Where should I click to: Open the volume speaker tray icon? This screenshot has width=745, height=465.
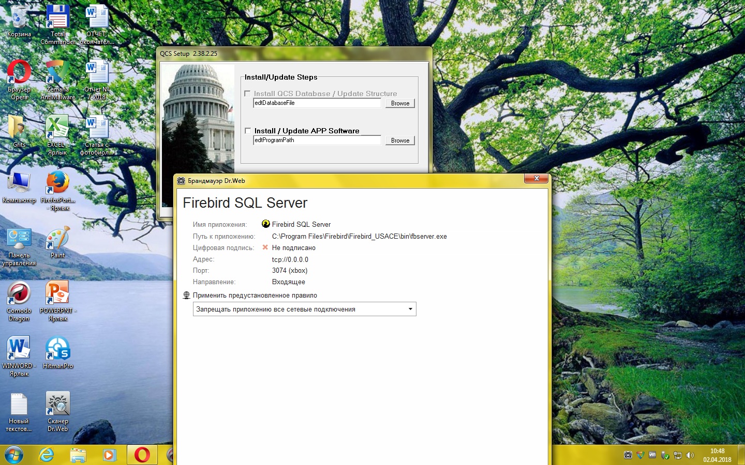[x=690, y=455]
